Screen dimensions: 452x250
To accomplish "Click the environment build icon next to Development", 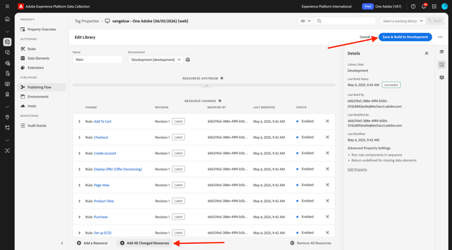I will 188,60.
